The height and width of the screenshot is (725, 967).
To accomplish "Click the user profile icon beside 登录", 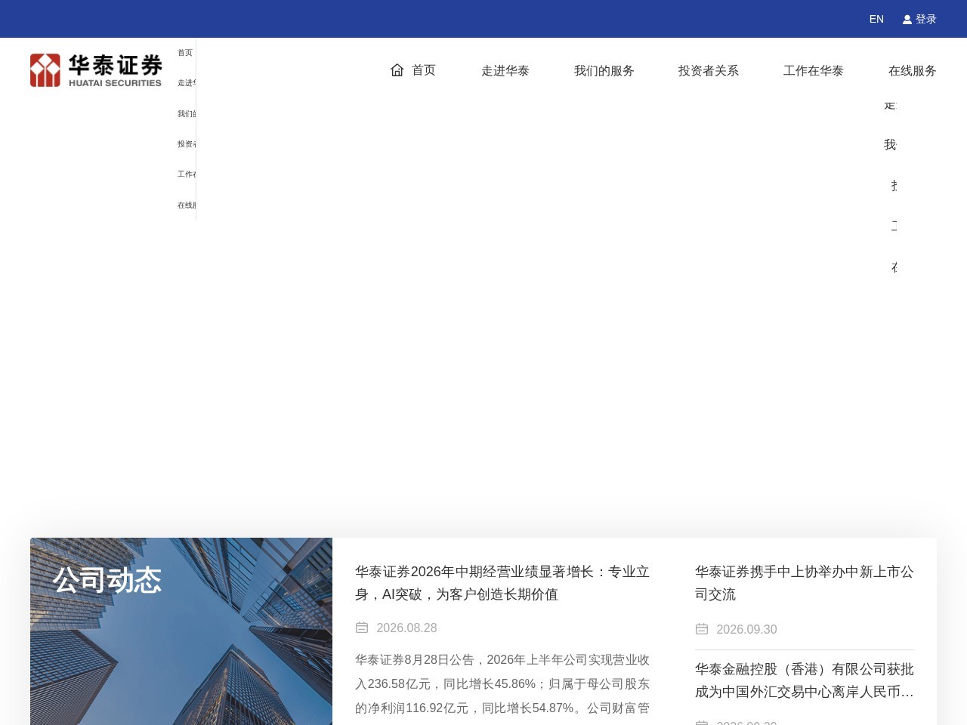I will [x=907, y=20].
